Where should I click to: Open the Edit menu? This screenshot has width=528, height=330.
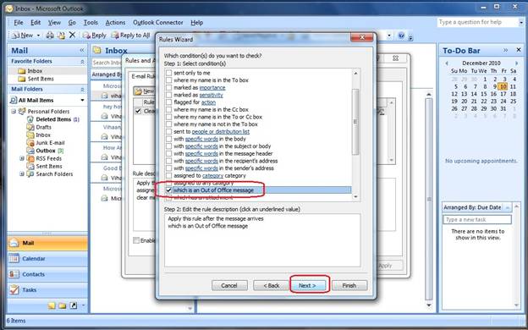coord(36,23)
